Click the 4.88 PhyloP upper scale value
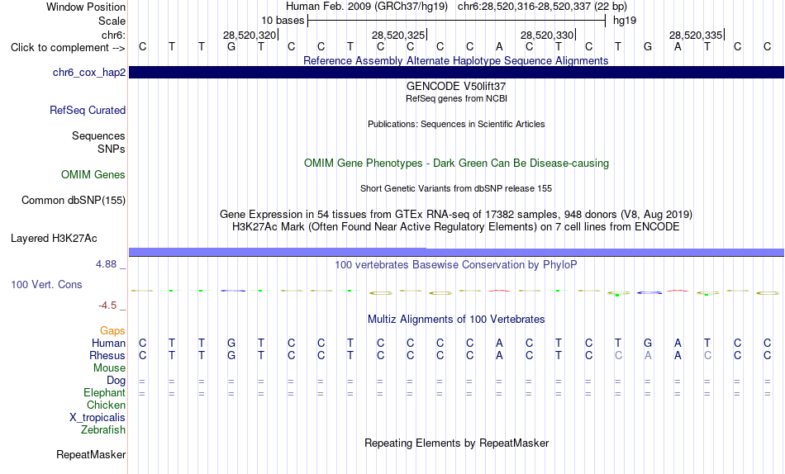Image resolution: width=785 pixels, height=474 pixels. click(106, 264)
